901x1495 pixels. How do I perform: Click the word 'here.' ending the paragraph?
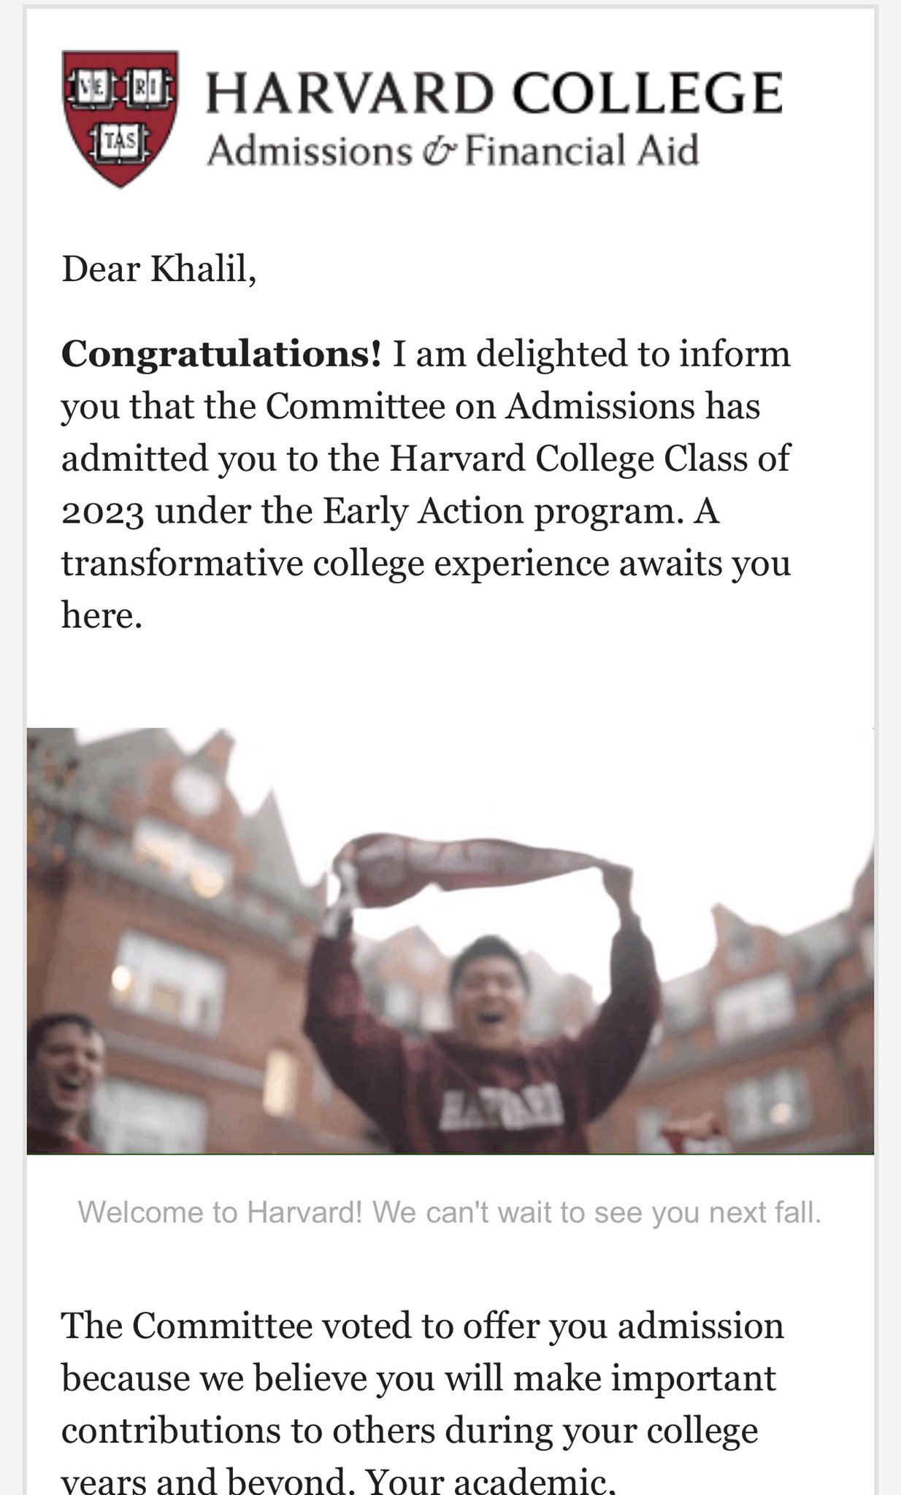click(101, 615)
